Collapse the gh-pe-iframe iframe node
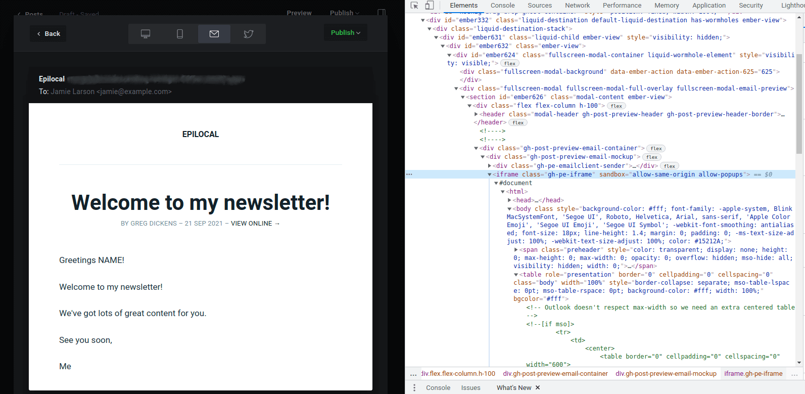The width and height of the screenshot is (805, 394). (x=489, y=175)
